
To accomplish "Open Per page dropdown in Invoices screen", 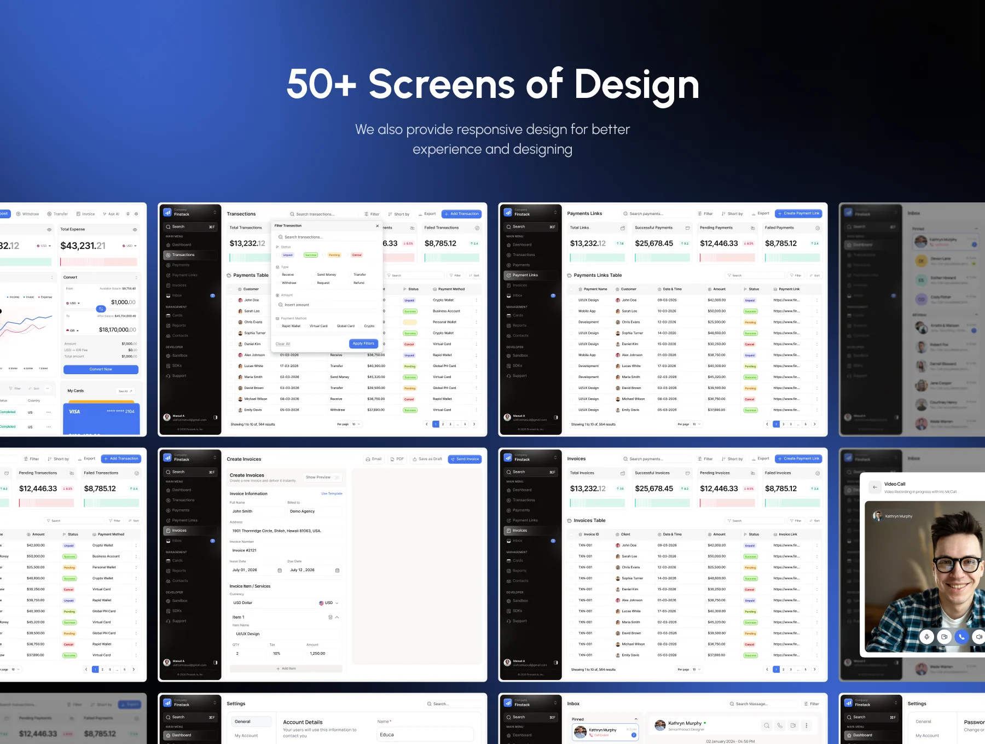I will 697,669.
